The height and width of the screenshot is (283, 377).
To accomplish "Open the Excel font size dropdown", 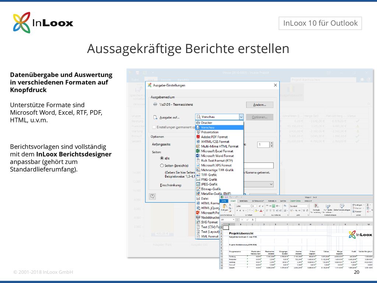I will click(x=257, y=206).
